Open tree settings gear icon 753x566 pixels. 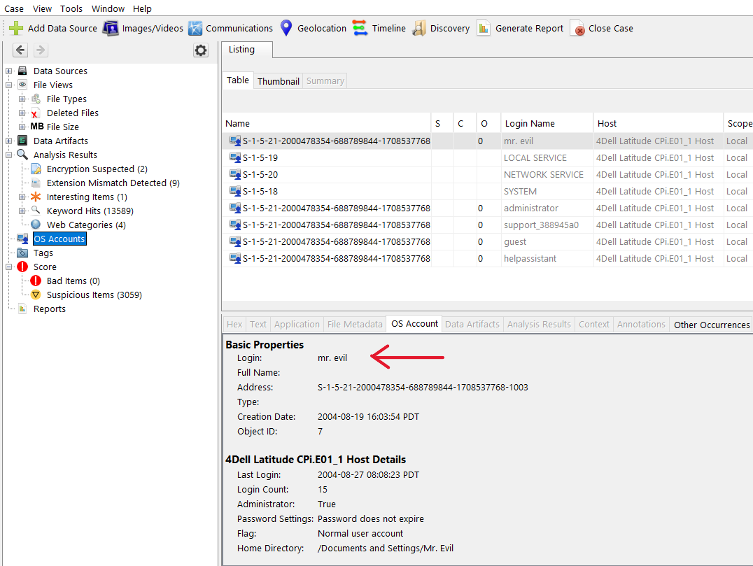click(x=201, y=50)
